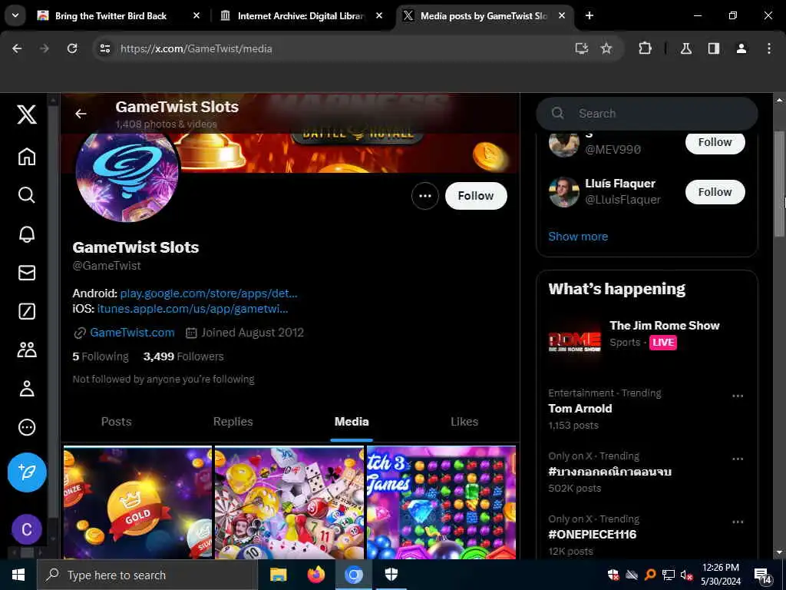Close Internet Archive tab
This screenshot has width=786, height=590.
(379, 15)
